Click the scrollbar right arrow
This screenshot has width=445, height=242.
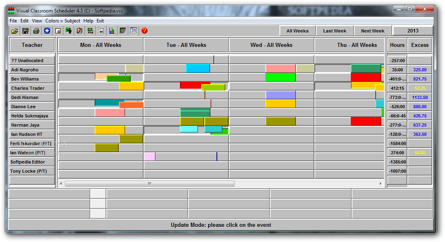(381, 184)
